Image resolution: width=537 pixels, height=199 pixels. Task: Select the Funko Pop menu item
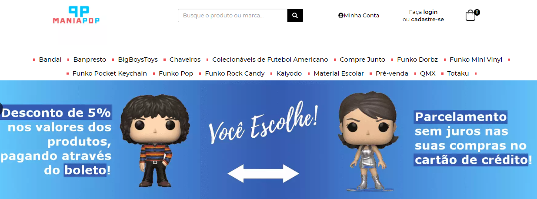(x=176, y=73)
